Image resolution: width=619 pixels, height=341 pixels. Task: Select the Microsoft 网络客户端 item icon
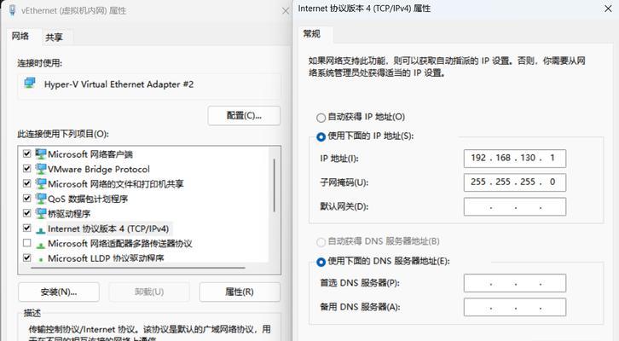coord(41,154)
